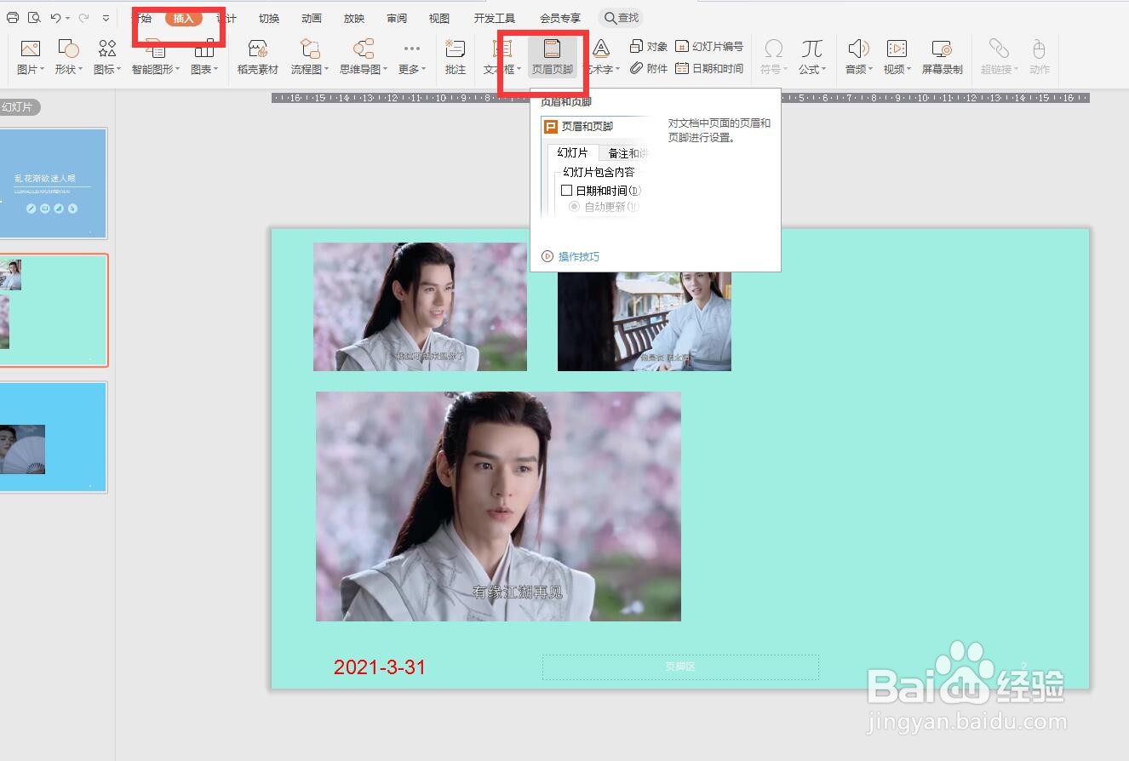Open 稻壳素材 resources
The height and width of the screenshot is (761, 1129).
258,57
